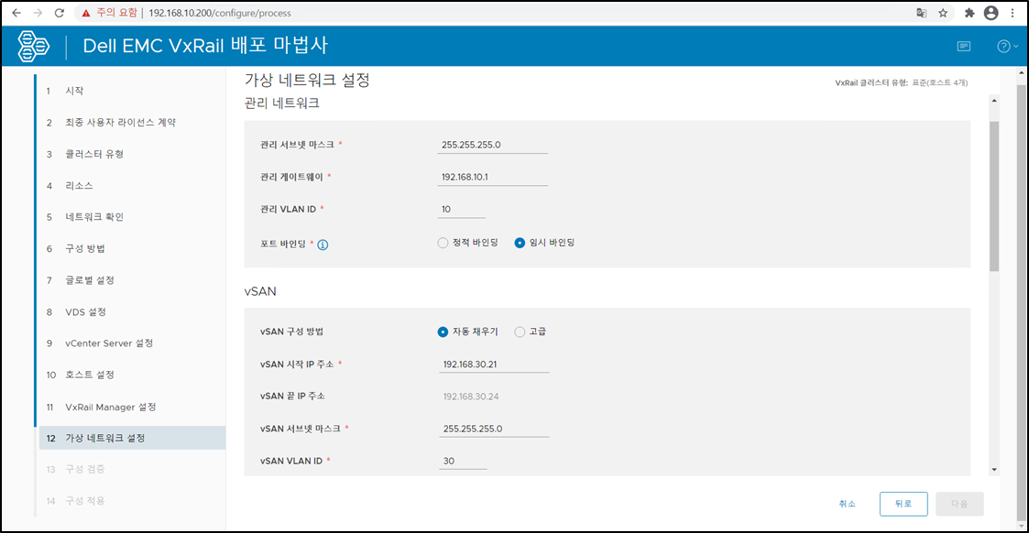Click the 다음 next button
Image resolution: width=1029 pixels, height=533 pixels.
pyautogui.click(x=959, y=504)
